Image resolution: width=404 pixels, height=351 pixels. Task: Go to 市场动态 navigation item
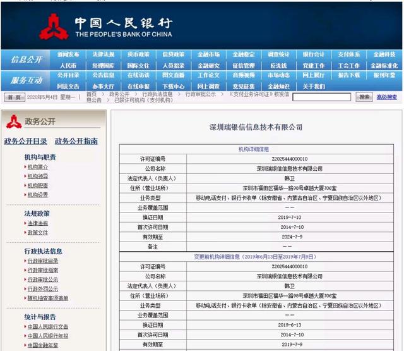279,75
